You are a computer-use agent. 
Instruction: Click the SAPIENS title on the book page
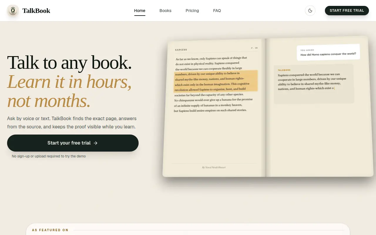pyautogui.click(x=181, y=50)
